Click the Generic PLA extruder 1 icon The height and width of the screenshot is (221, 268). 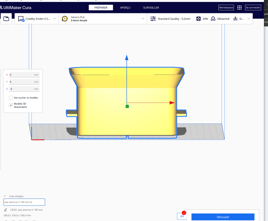coord(65,19)
